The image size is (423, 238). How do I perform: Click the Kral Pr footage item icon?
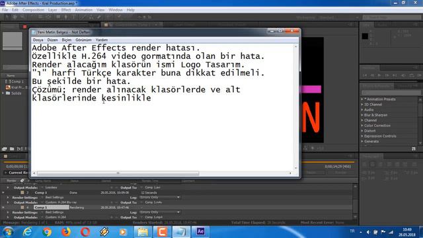tap(8, 87)
